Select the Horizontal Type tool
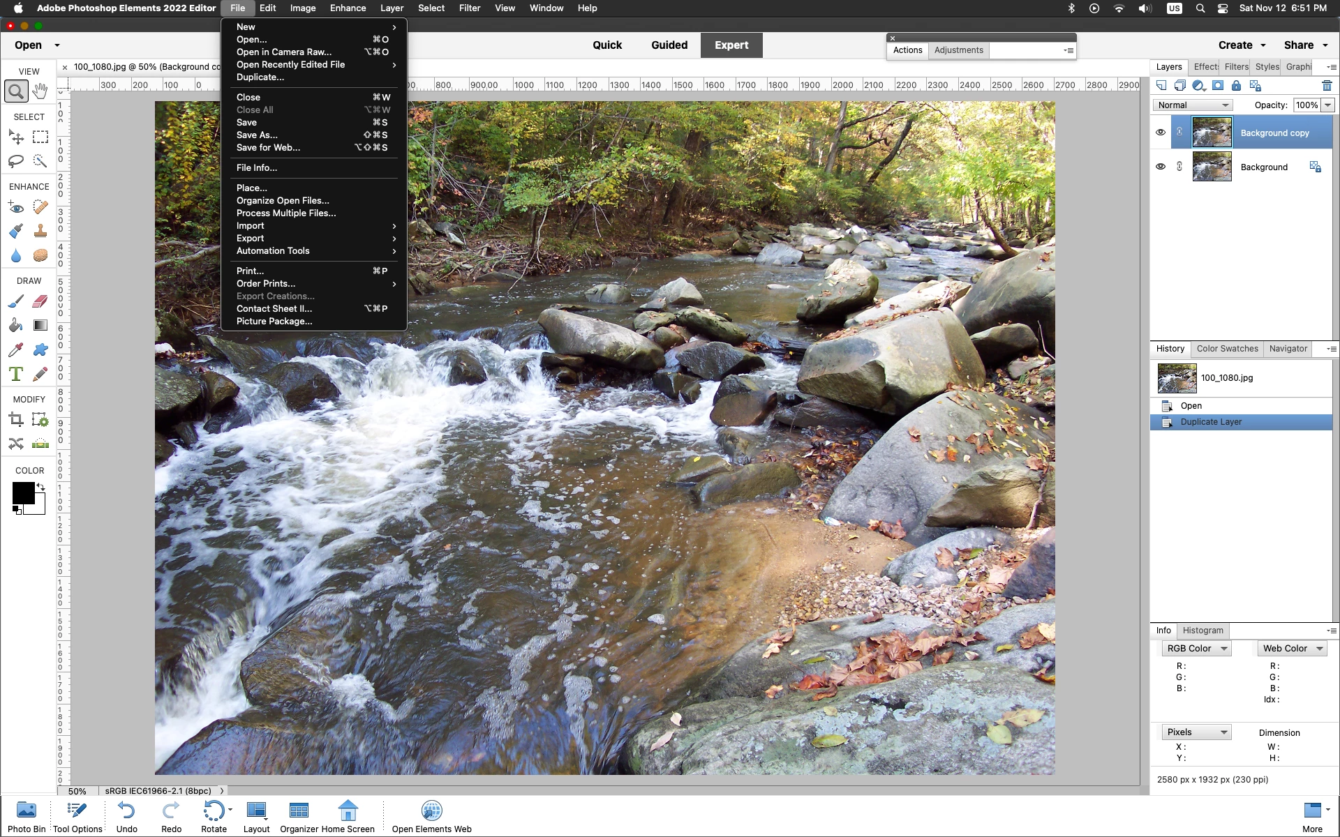The image size is (1340, 837). tap(16, 375)
